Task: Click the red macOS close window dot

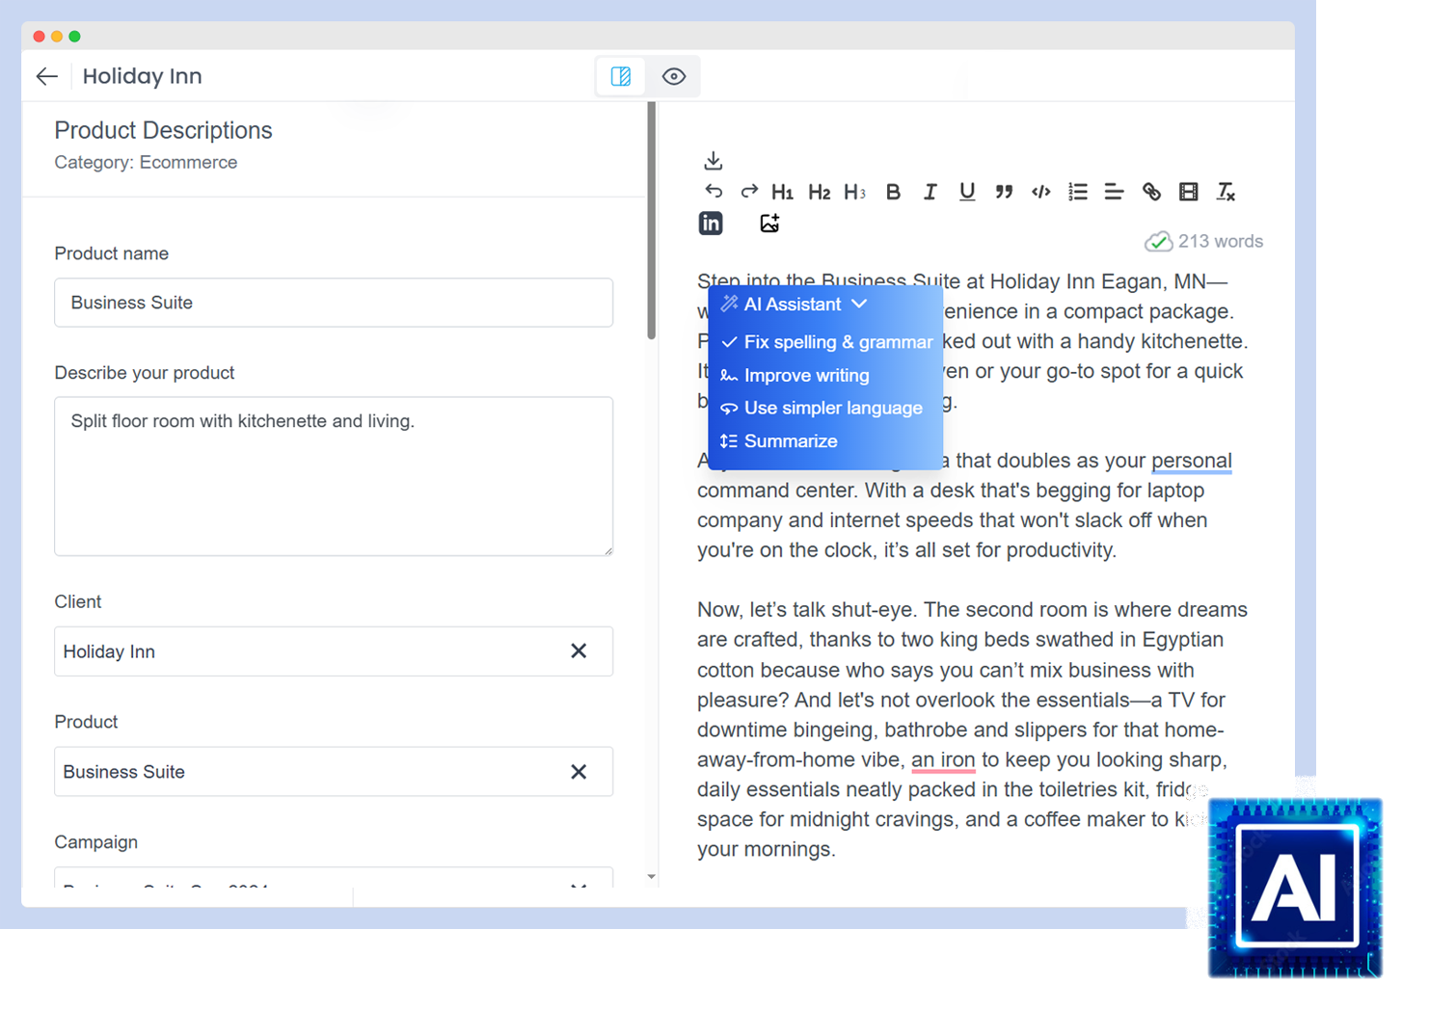Action: (x=39, y=37)
